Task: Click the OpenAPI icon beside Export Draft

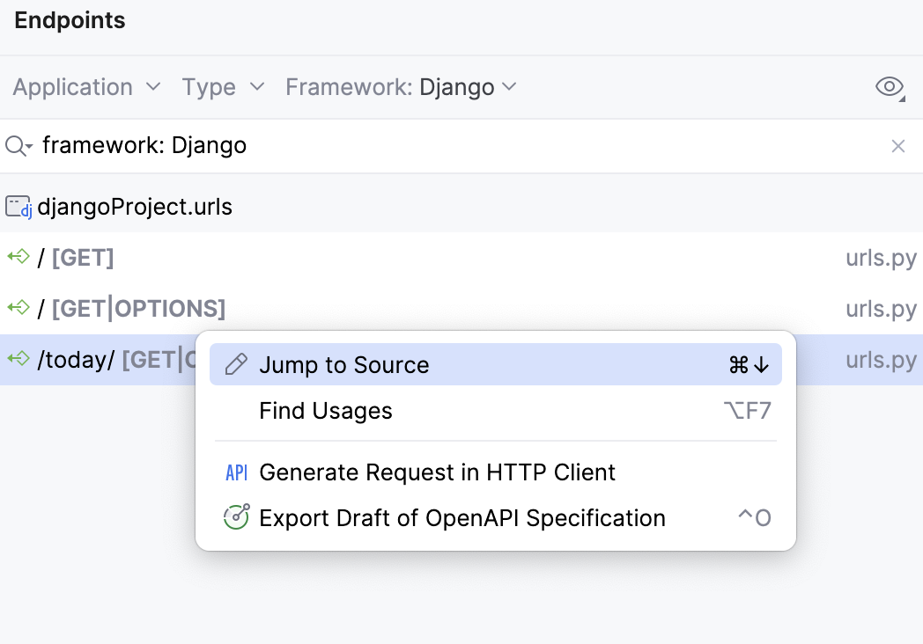Action: 235,517
